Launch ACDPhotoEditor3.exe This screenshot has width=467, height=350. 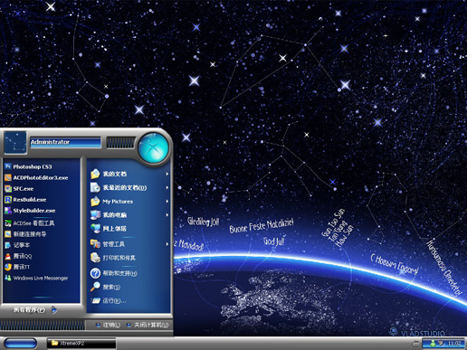click(x=41, y=177)
